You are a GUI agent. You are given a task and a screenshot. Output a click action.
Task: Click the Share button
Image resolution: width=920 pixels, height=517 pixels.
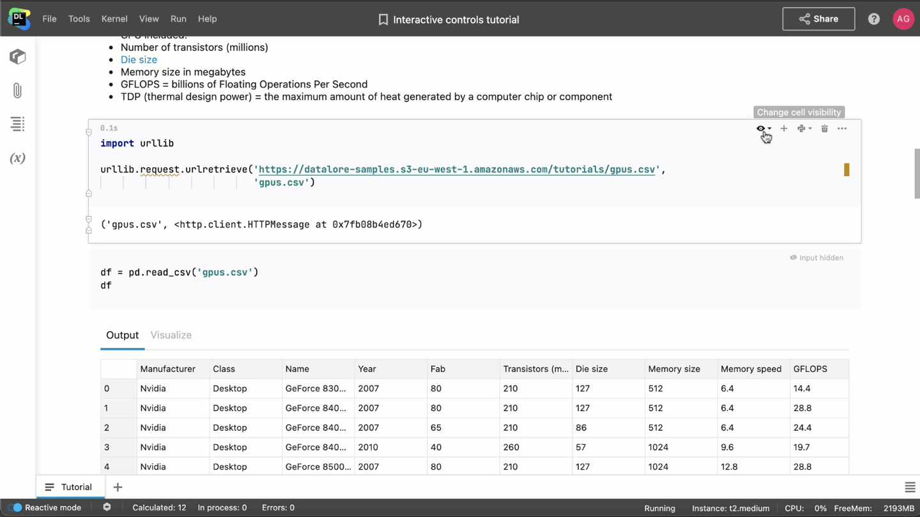pos(818,19)
